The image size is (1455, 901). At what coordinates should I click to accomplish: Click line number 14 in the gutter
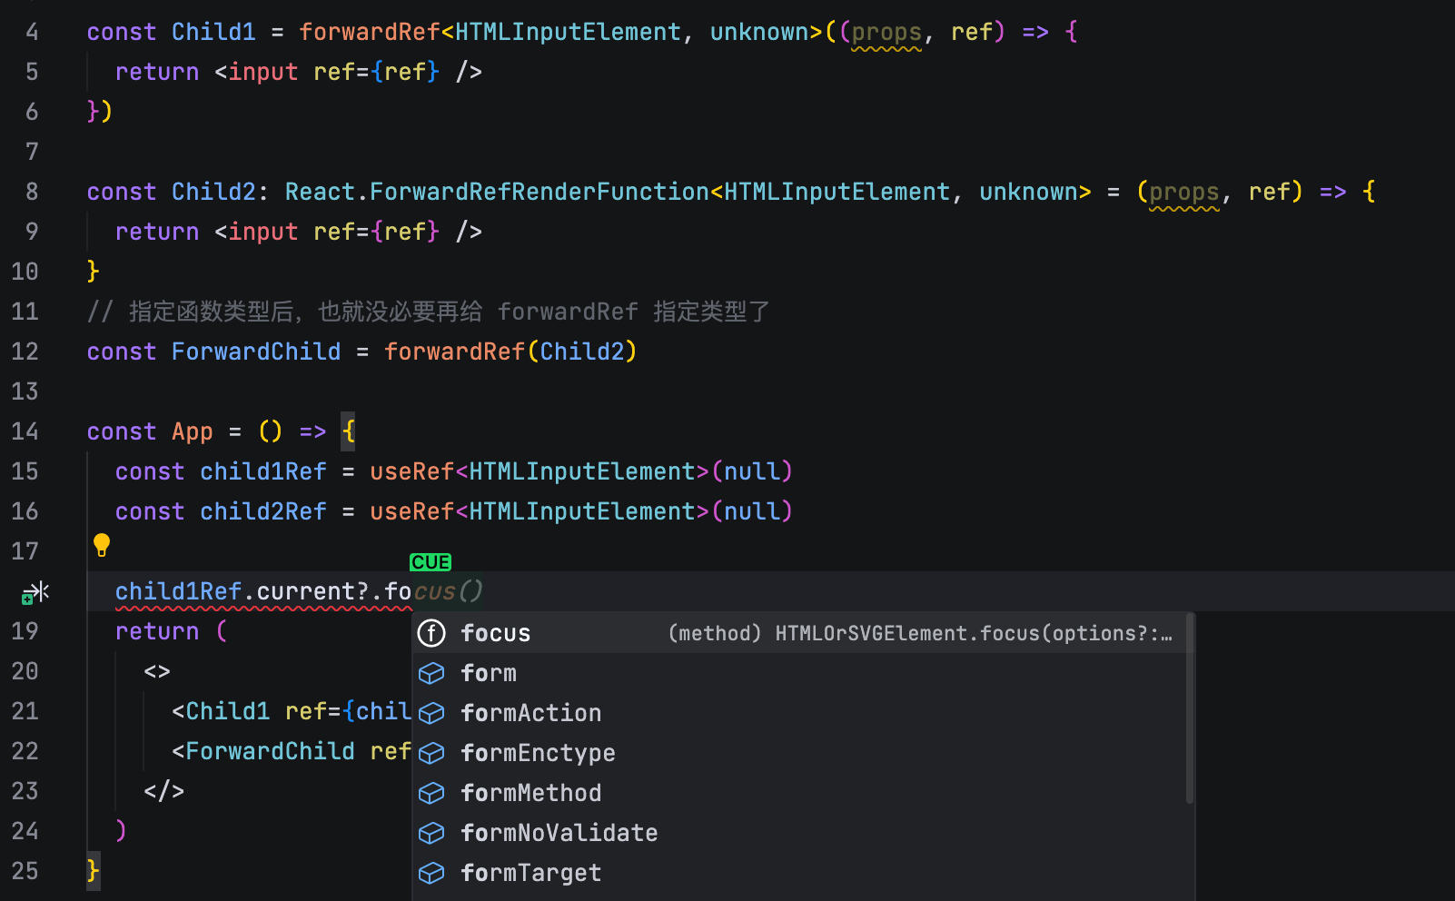tap(25, 431)
